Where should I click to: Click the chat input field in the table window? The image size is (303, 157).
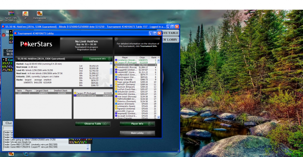[x=8, y=128]
